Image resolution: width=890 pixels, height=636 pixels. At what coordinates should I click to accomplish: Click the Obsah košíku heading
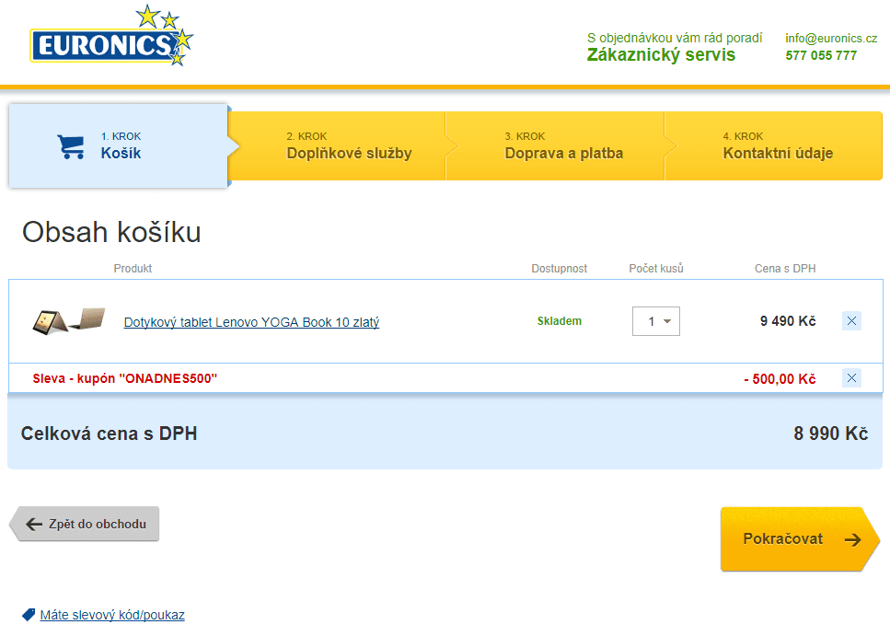pos(111,232)
